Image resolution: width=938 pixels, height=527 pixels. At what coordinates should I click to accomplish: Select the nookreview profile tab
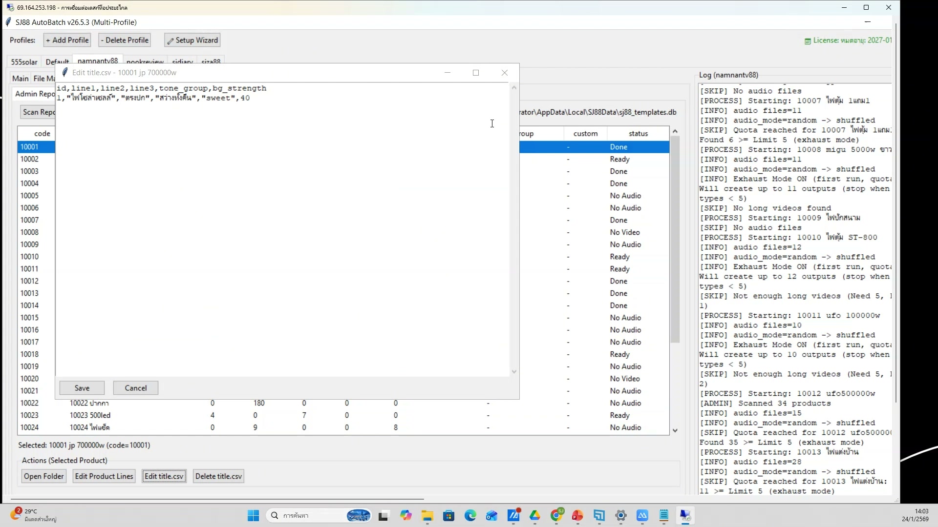(x=145, y=61)
